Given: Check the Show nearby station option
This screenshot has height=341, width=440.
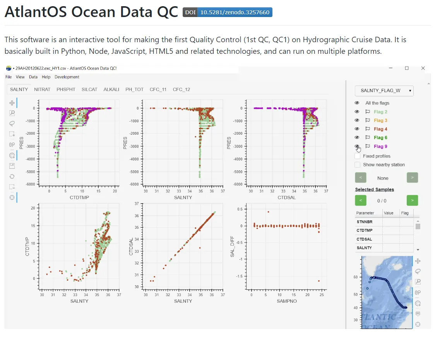Looking at the screenshot, I should 358,165.
